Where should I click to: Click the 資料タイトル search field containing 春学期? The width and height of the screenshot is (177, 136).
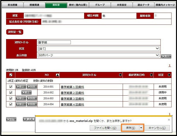(x=54, y=42)
